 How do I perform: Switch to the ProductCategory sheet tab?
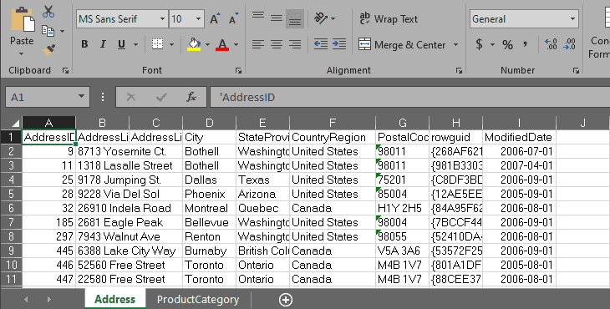coord(198,299)
